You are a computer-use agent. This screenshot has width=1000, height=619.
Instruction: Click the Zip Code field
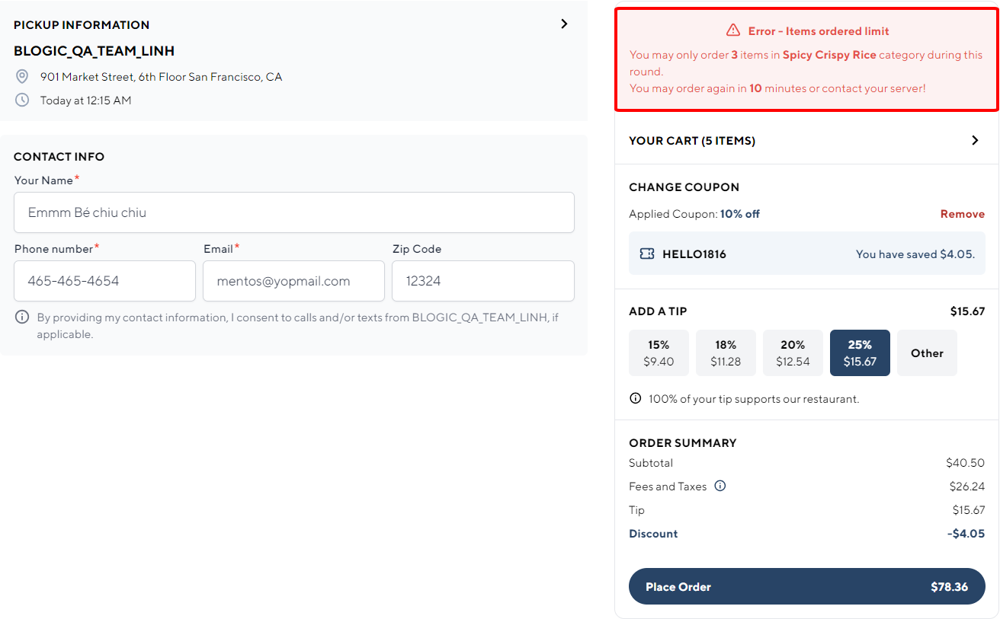coord(482,281)
